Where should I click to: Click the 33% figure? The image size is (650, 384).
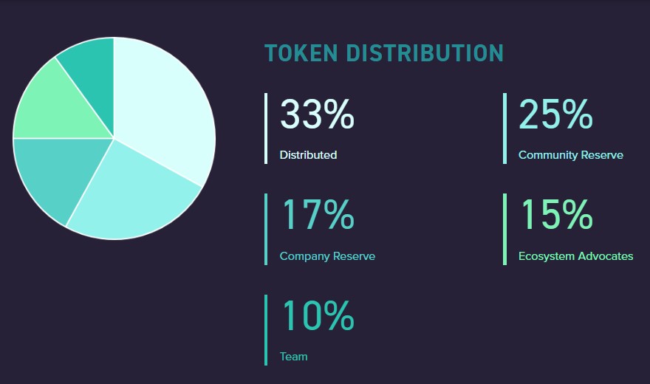(x=317, y=114)
